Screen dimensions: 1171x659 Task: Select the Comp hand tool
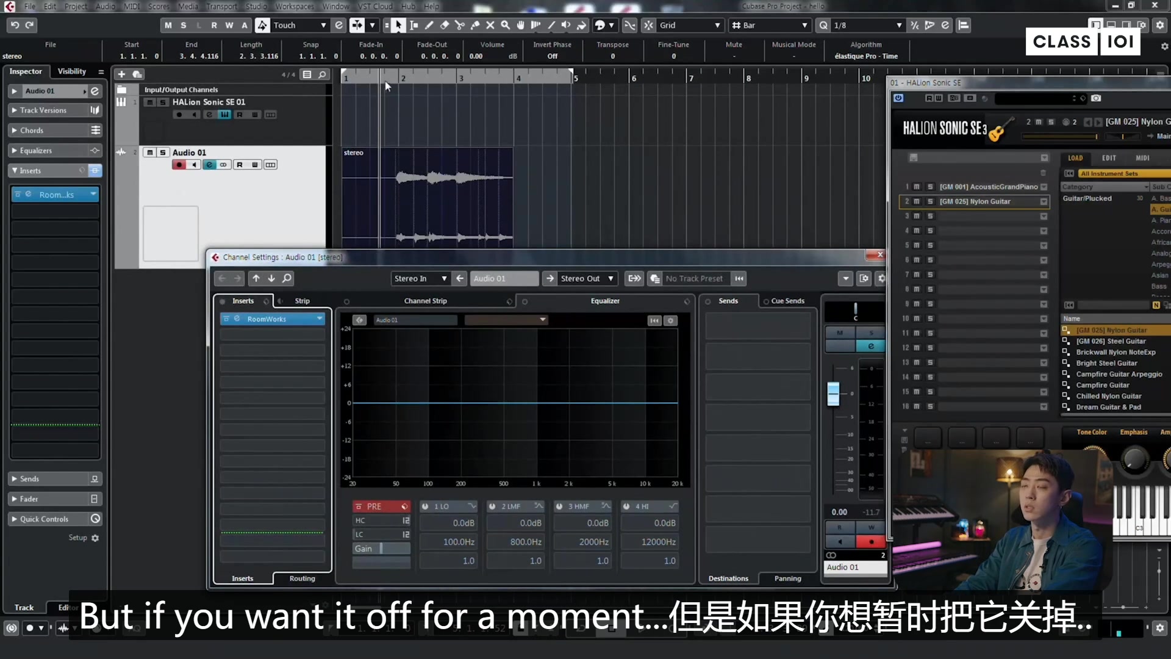point(521,25)
